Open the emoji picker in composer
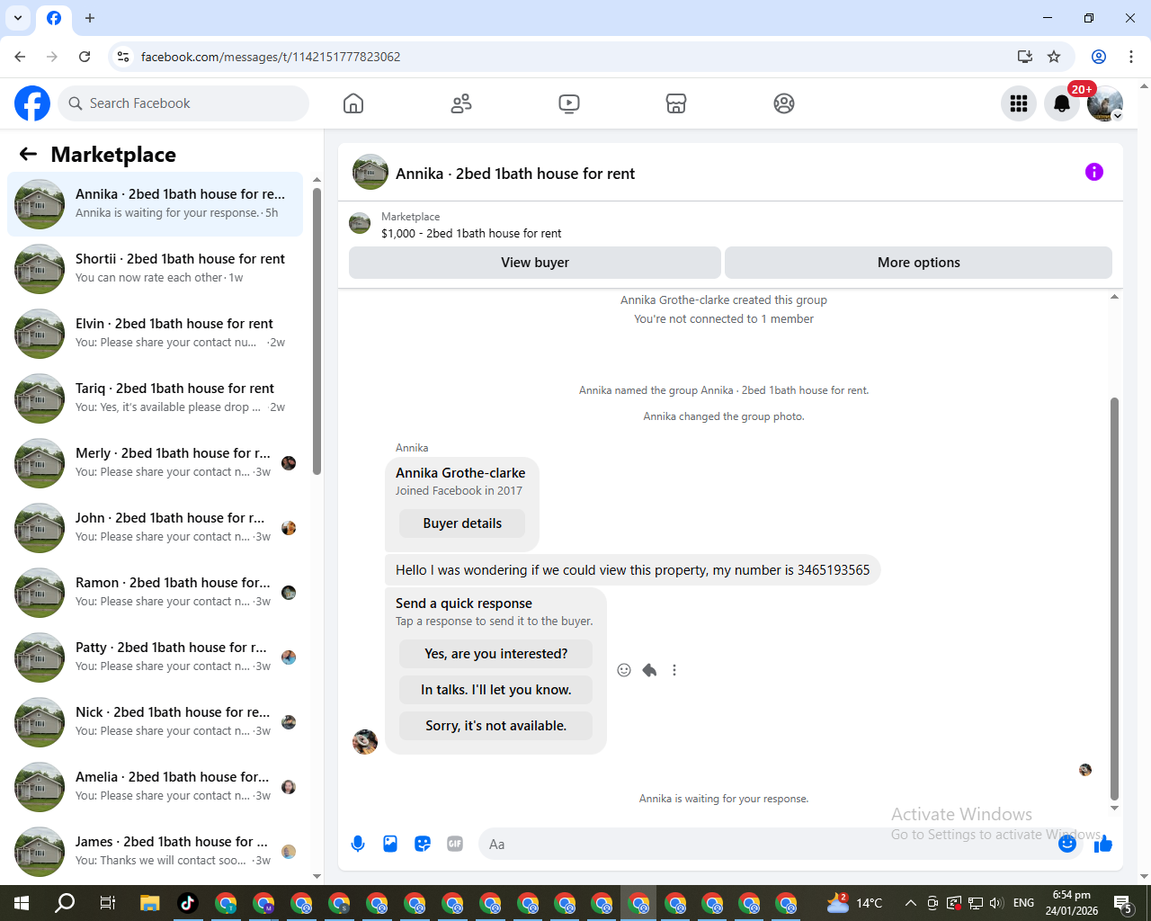The image size is (1151, 921). point(1067,844)
